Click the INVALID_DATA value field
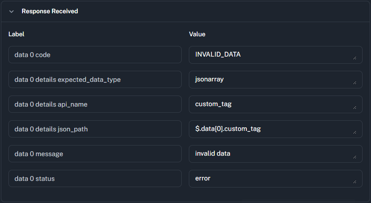Screen dimensions: 371x203 pos(274,55)
